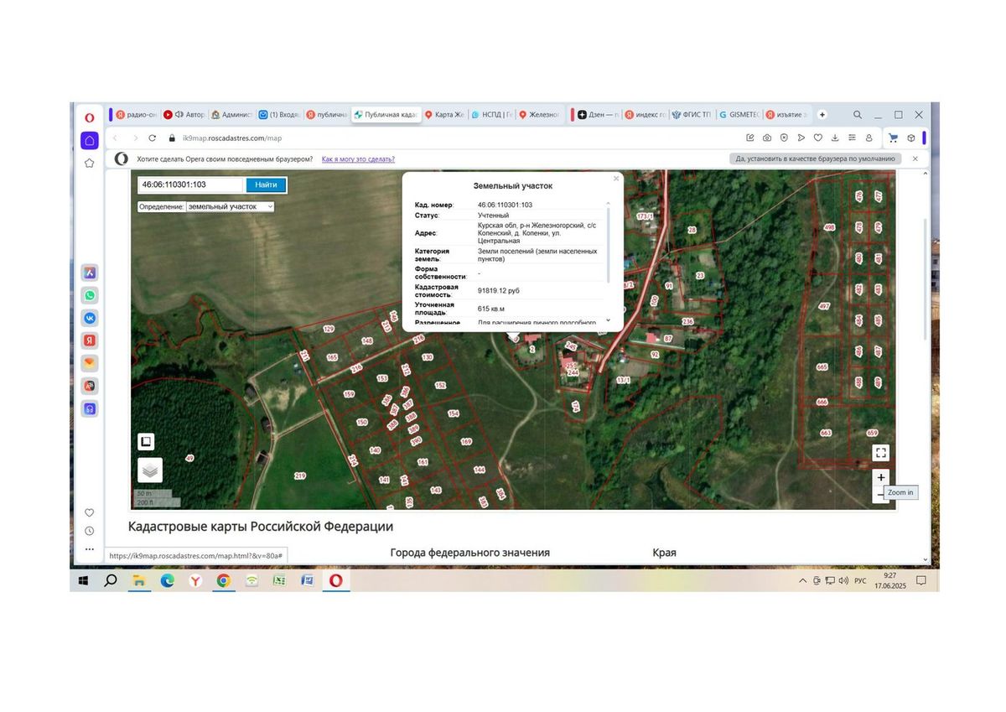Expand the 'Определение' object type dropdown
This screenshot has width=1006, height=712.
(x=231, y=206)
